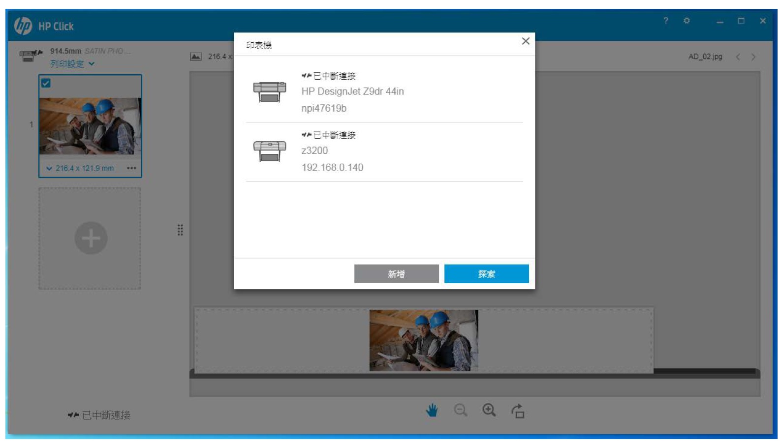Close the 印表機 printer dialog
Screen dimensions: 782x445
coord(525,41)
